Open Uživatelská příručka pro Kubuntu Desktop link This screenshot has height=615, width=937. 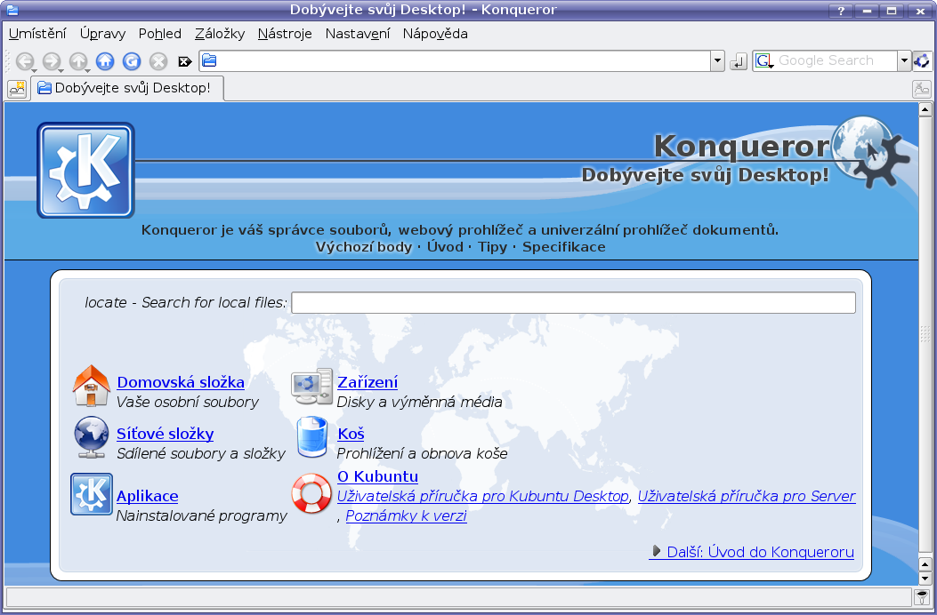(x=483, y=496)
